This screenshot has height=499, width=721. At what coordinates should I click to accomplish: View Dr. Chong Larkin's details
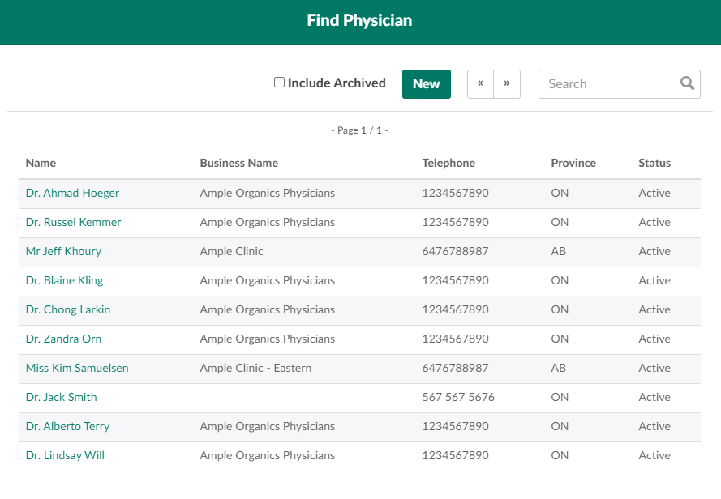[68, 309]
